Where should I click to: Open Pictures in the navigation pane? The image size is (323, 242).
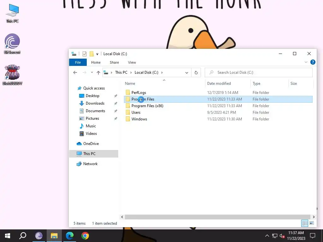coord(92,118)
